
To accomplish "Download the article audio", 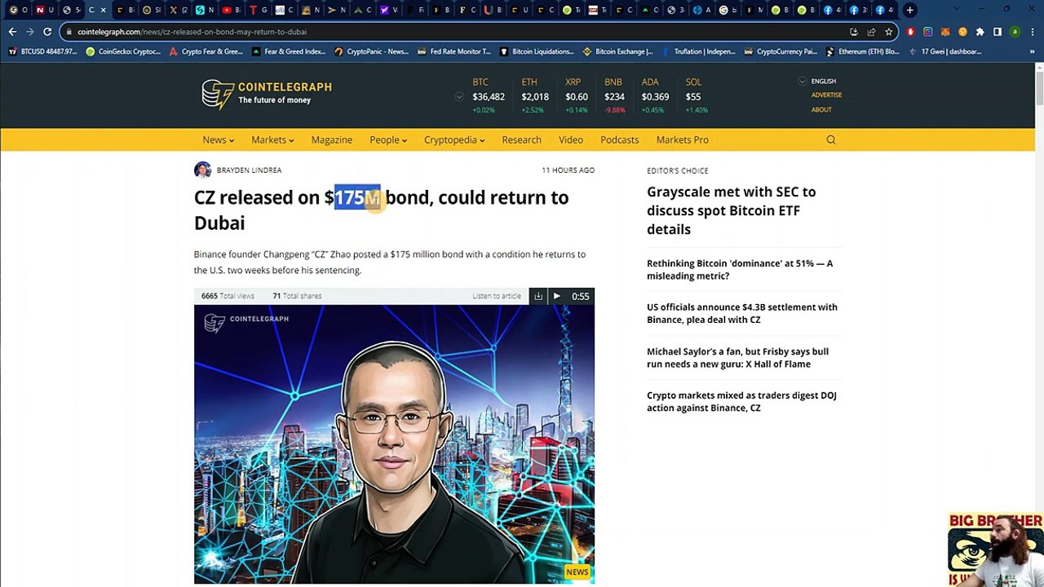I will pos(538,296).
